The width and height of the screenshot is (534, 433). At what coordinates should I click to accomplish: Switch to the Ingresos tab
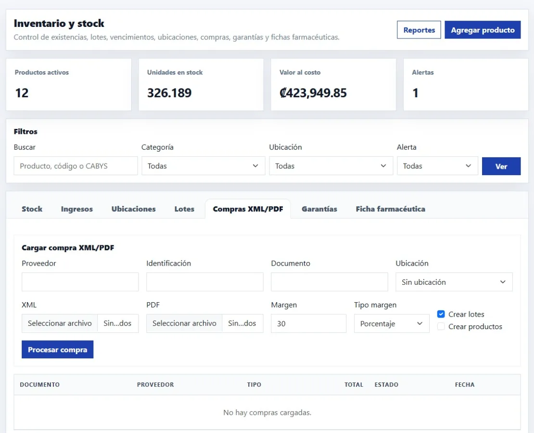(76, 209)
